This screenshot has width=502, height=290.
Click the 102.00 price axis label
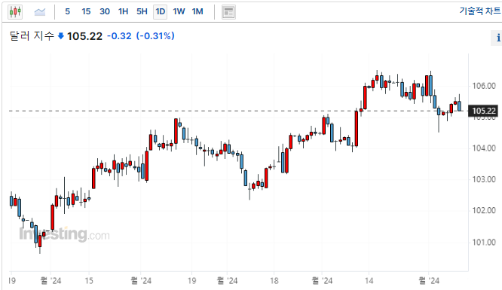point(484,210)
